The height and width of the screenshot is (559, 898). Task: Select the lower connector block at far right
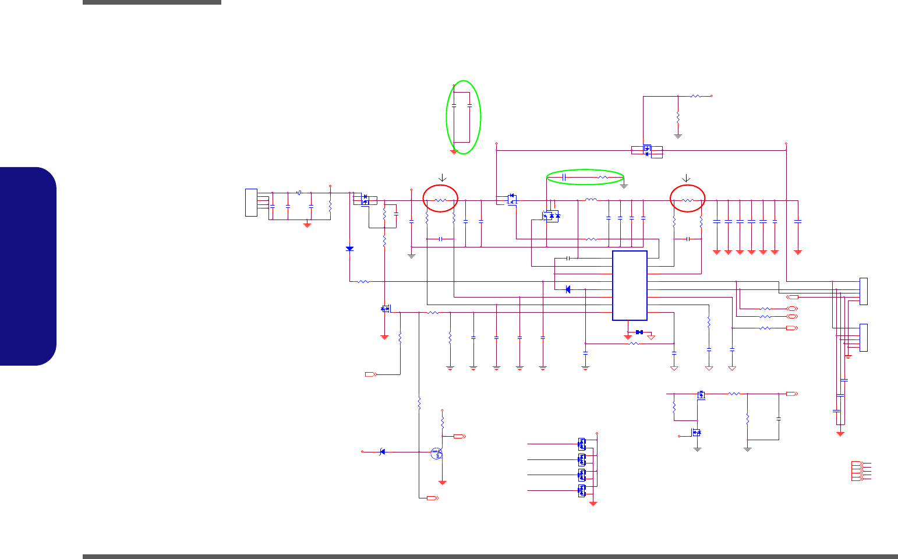click(x=863, y=337)
